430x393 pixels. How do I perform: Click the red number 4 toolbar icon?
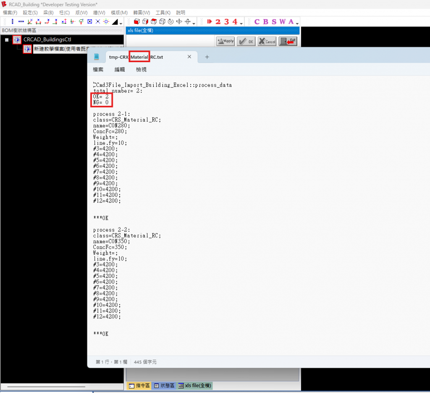coord(235,22)
